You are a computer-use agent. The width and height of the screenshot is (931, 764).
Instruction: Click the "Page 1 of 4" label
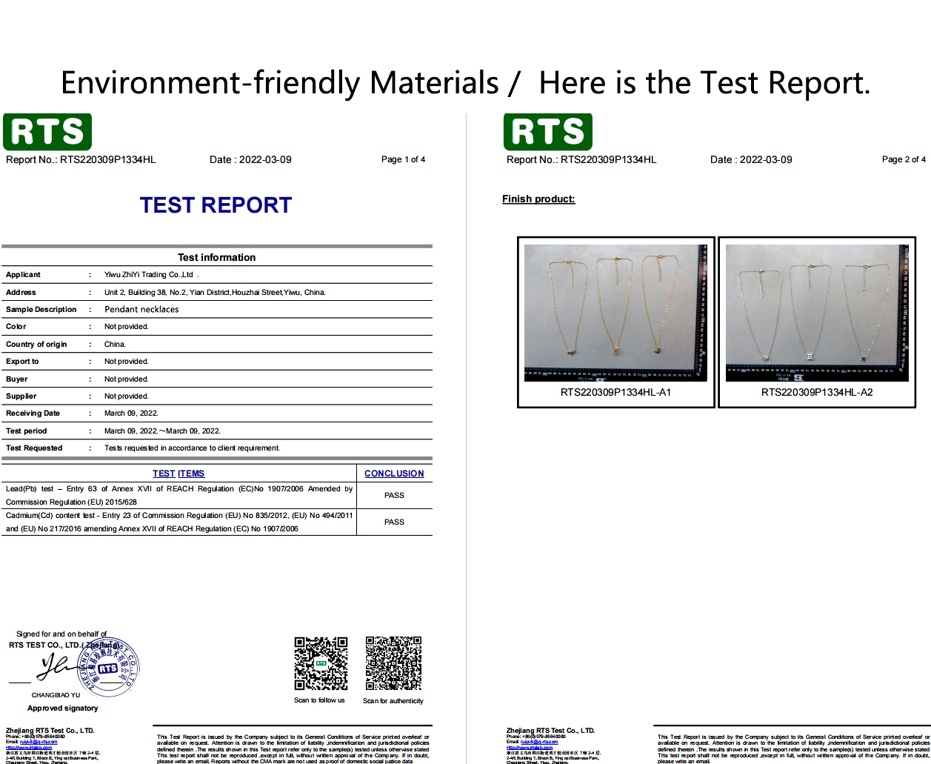403,159
